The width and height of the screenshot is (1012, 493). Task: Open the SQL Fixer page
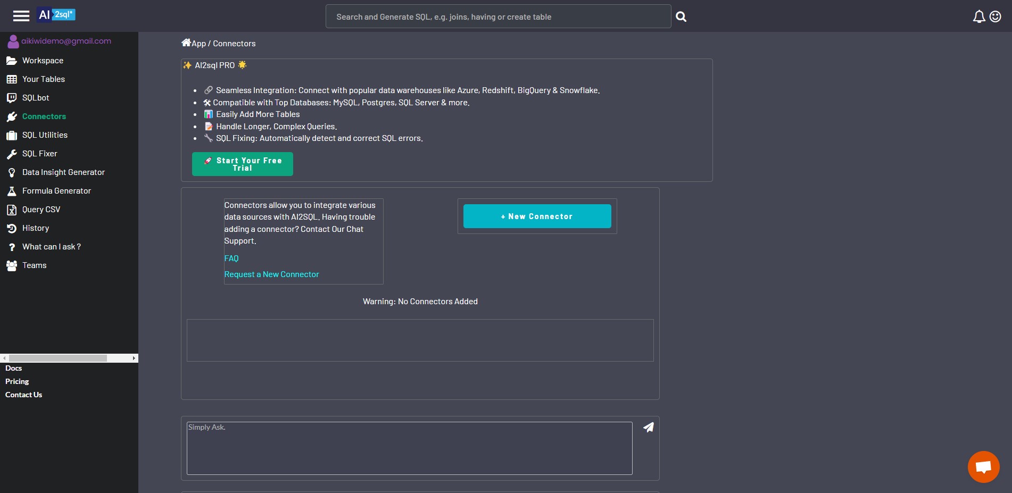pos(39,154)
